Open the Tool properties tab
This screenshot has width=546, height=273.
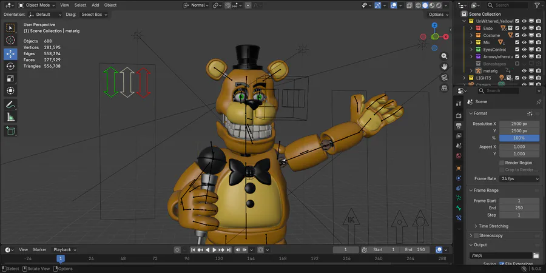[x=459, y=103]
